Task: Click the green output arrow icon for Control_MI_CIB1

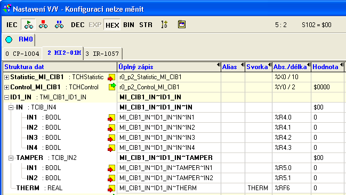Action: click(x=112, y=87)
